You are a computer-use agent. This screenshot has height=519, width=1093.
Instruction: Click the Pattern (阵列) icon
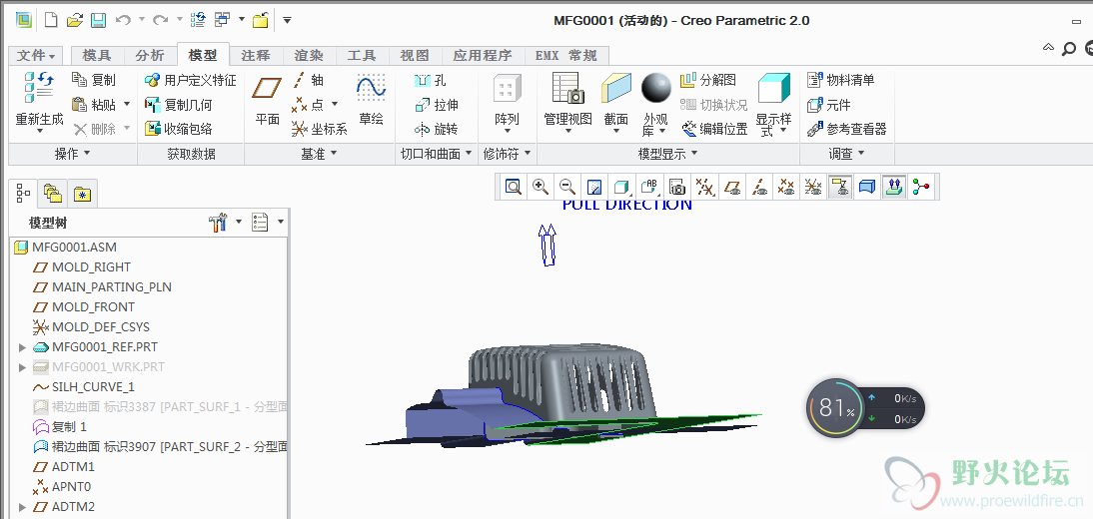(507, 89)
